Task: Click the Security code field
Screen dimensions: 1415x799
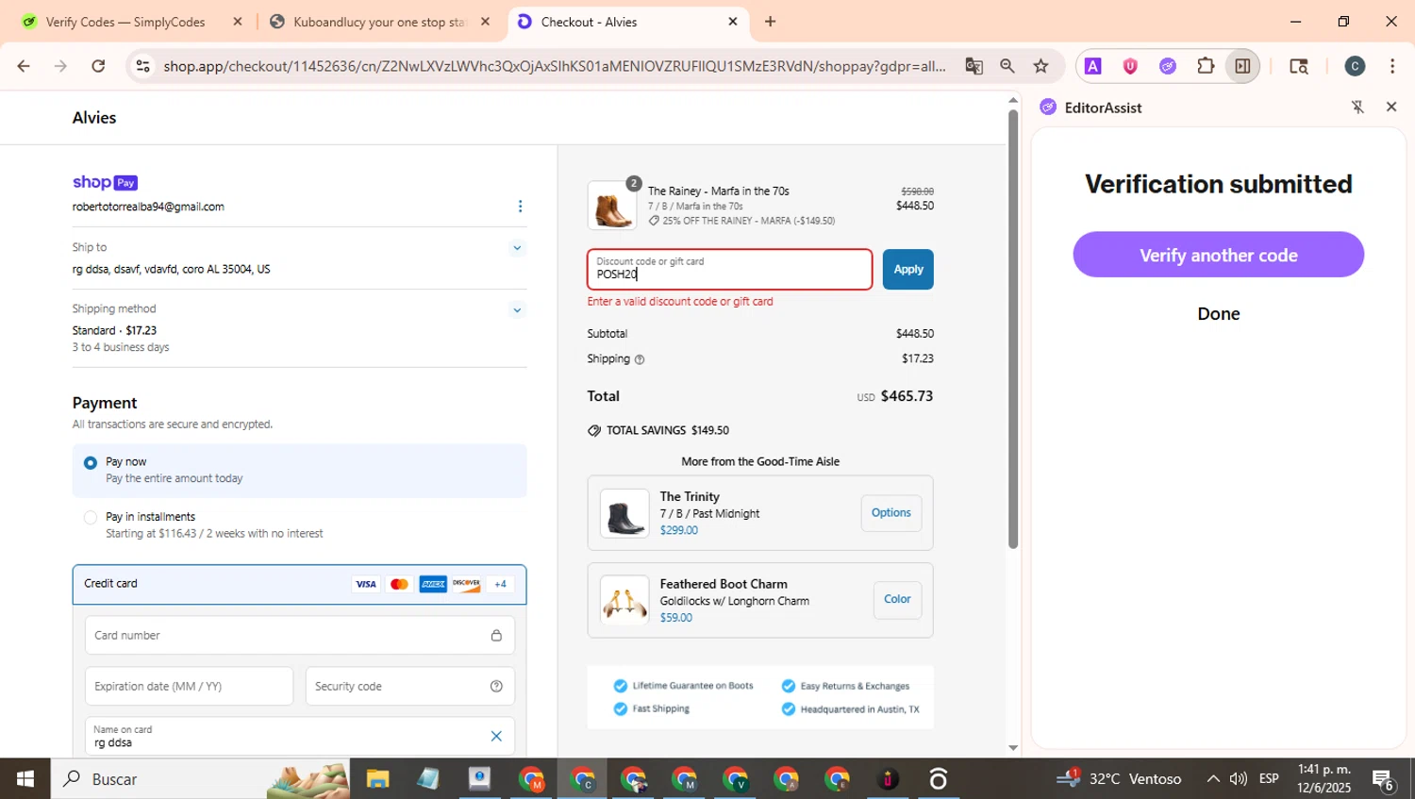Action: coord(409,687)
